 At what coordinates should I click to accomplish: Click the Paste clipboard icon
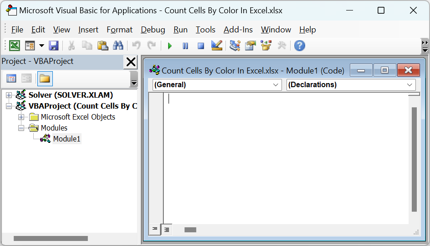coord(102,46)
